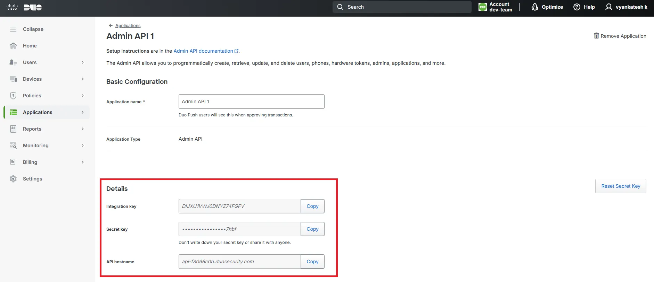Viewport: 654px width, 282px height.
Task: Expand the Applications submenu chevron
Action: 83,112
